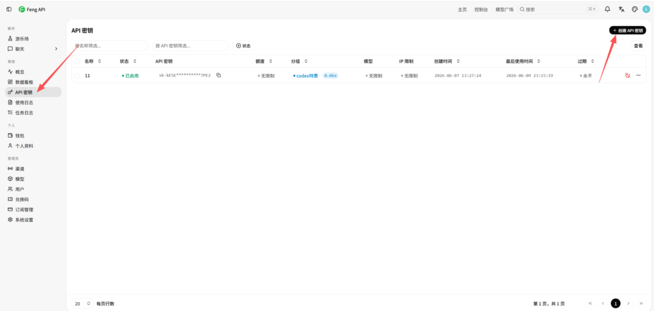Select the checkbox for row 11
The width and height of the screenshot is (654, 311).
point(77,76)
